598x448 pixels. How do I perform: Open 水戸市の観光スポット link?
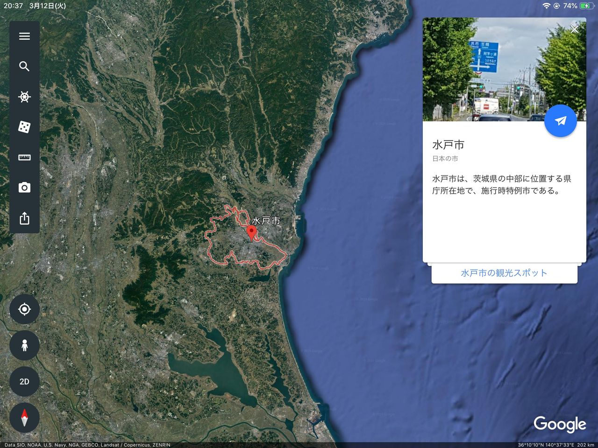click(504, 273)
